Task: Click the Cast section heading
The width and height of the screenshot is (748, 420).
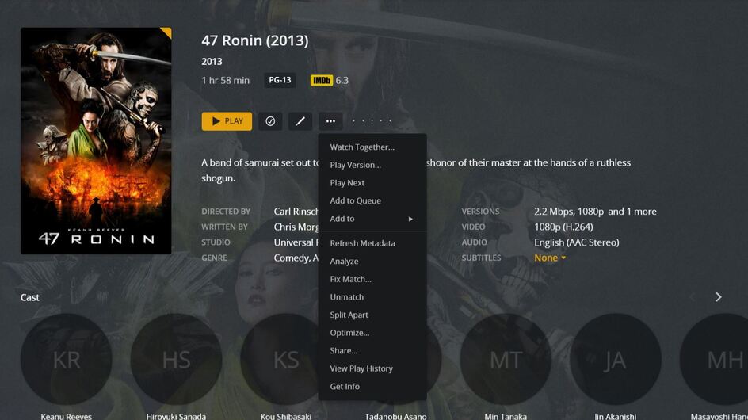Action: [29, 297]
